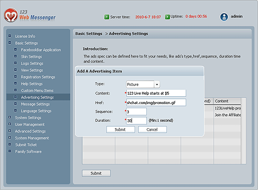Viewport: 258px width, 190px height.
Task: Open Logo Settings page
Action: tap(32, 63)
